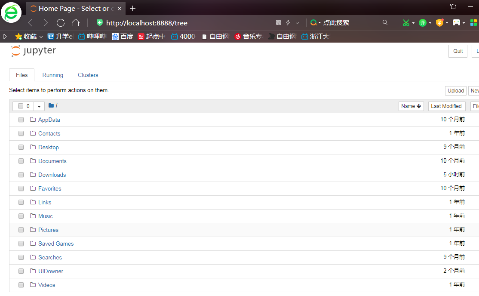479x296 pixels.
Task: Expand the game controller dropdown arrow
Action: tap(464, 23)
